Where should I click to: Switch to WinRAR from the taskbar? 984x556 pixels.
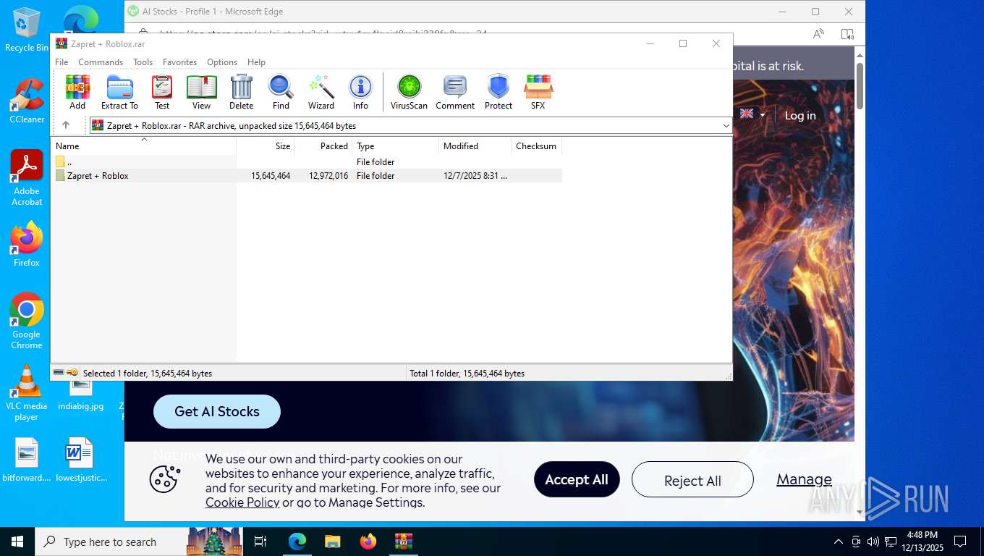pyautogui.click(x=404, y=542)
